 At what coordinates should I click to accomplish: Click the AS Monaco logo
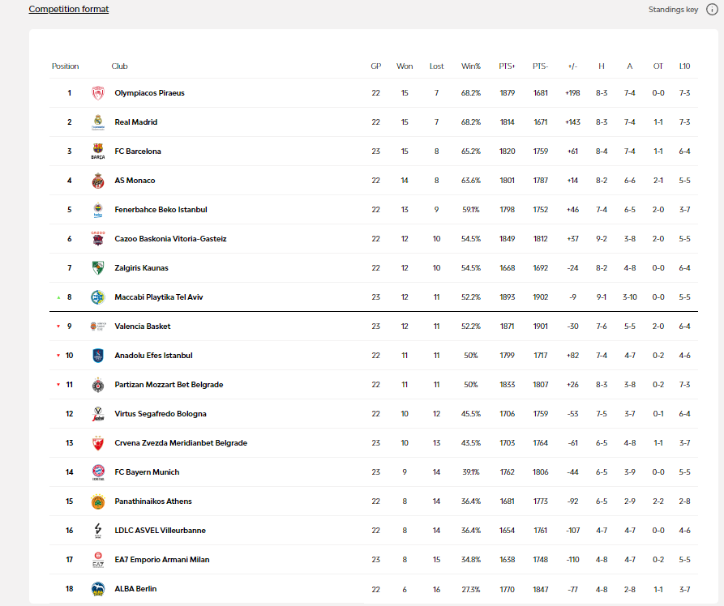(98, 181)
